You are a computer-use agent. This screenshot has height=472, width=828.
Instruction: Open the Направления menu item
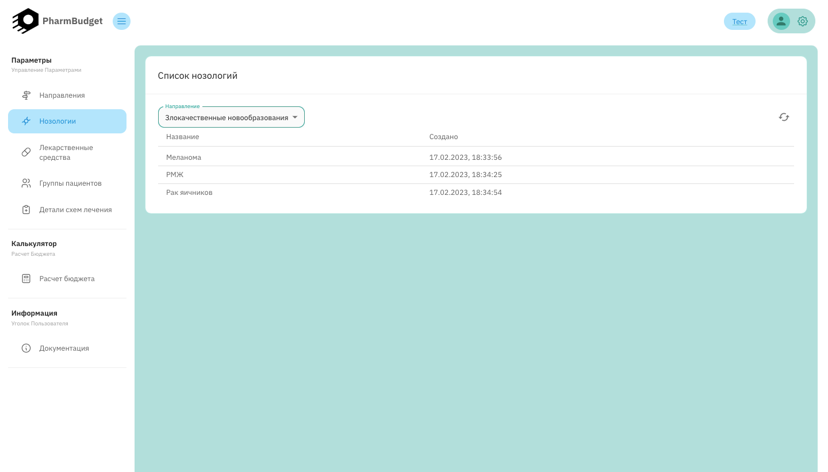pyautogui.click(x=67, y=95)
